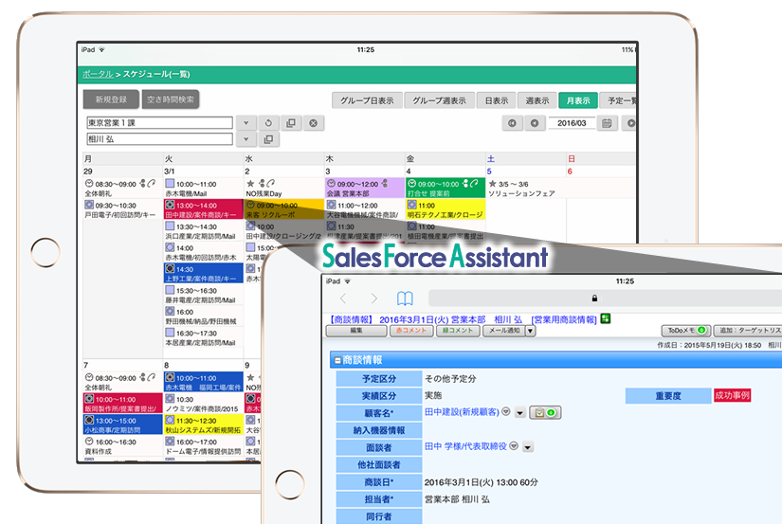The width and height of the screenshot is (782, 524).
Task: Open 16:30~17:30 本居産業/定期訪問 entry
Action: (203, 337)
